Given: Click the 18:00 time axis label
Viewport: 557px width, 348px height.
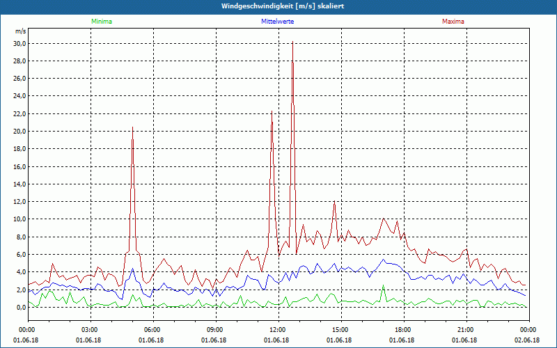Looking at the screenshot, I should pyautogui.click(x=404, y=330).
